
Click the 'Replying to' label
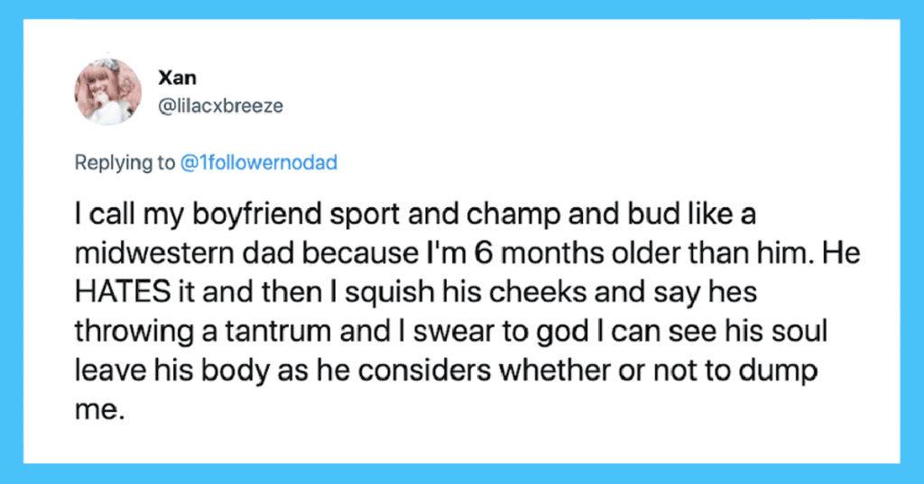125,162
